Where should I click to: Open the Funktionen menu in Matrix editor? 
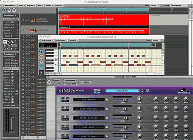click(x=61, y=40)
